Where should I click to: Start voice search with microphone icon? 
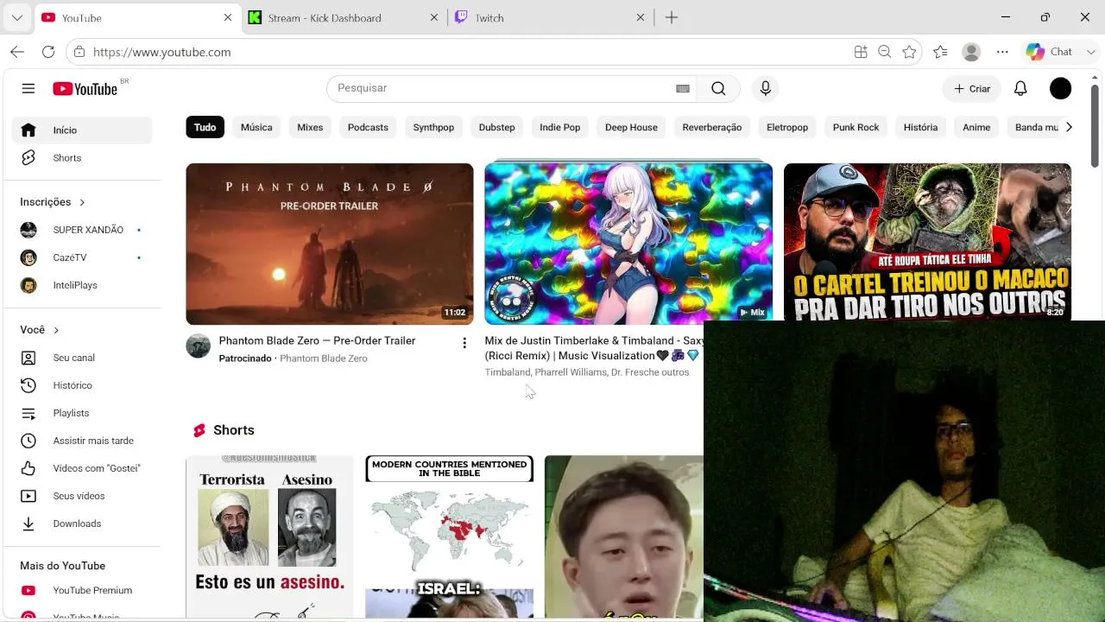click(x=765, y=88)
